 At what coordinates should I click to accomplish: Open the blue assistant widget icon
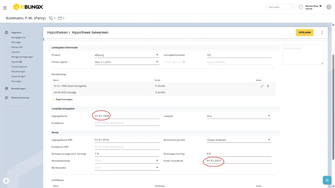[x=327, y=180]
